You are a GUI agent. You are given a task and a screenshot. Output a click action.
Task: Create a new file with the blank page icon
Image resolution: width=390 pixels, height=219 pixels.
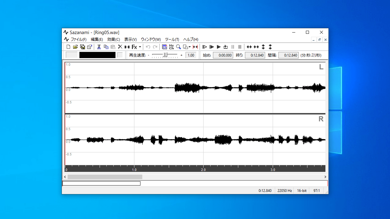coord(69,47)
